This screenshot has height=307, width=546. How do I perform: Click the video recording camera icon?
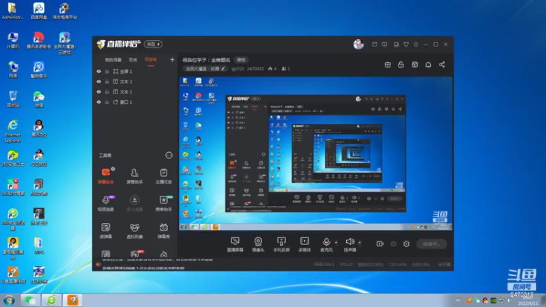click(380, 244)
